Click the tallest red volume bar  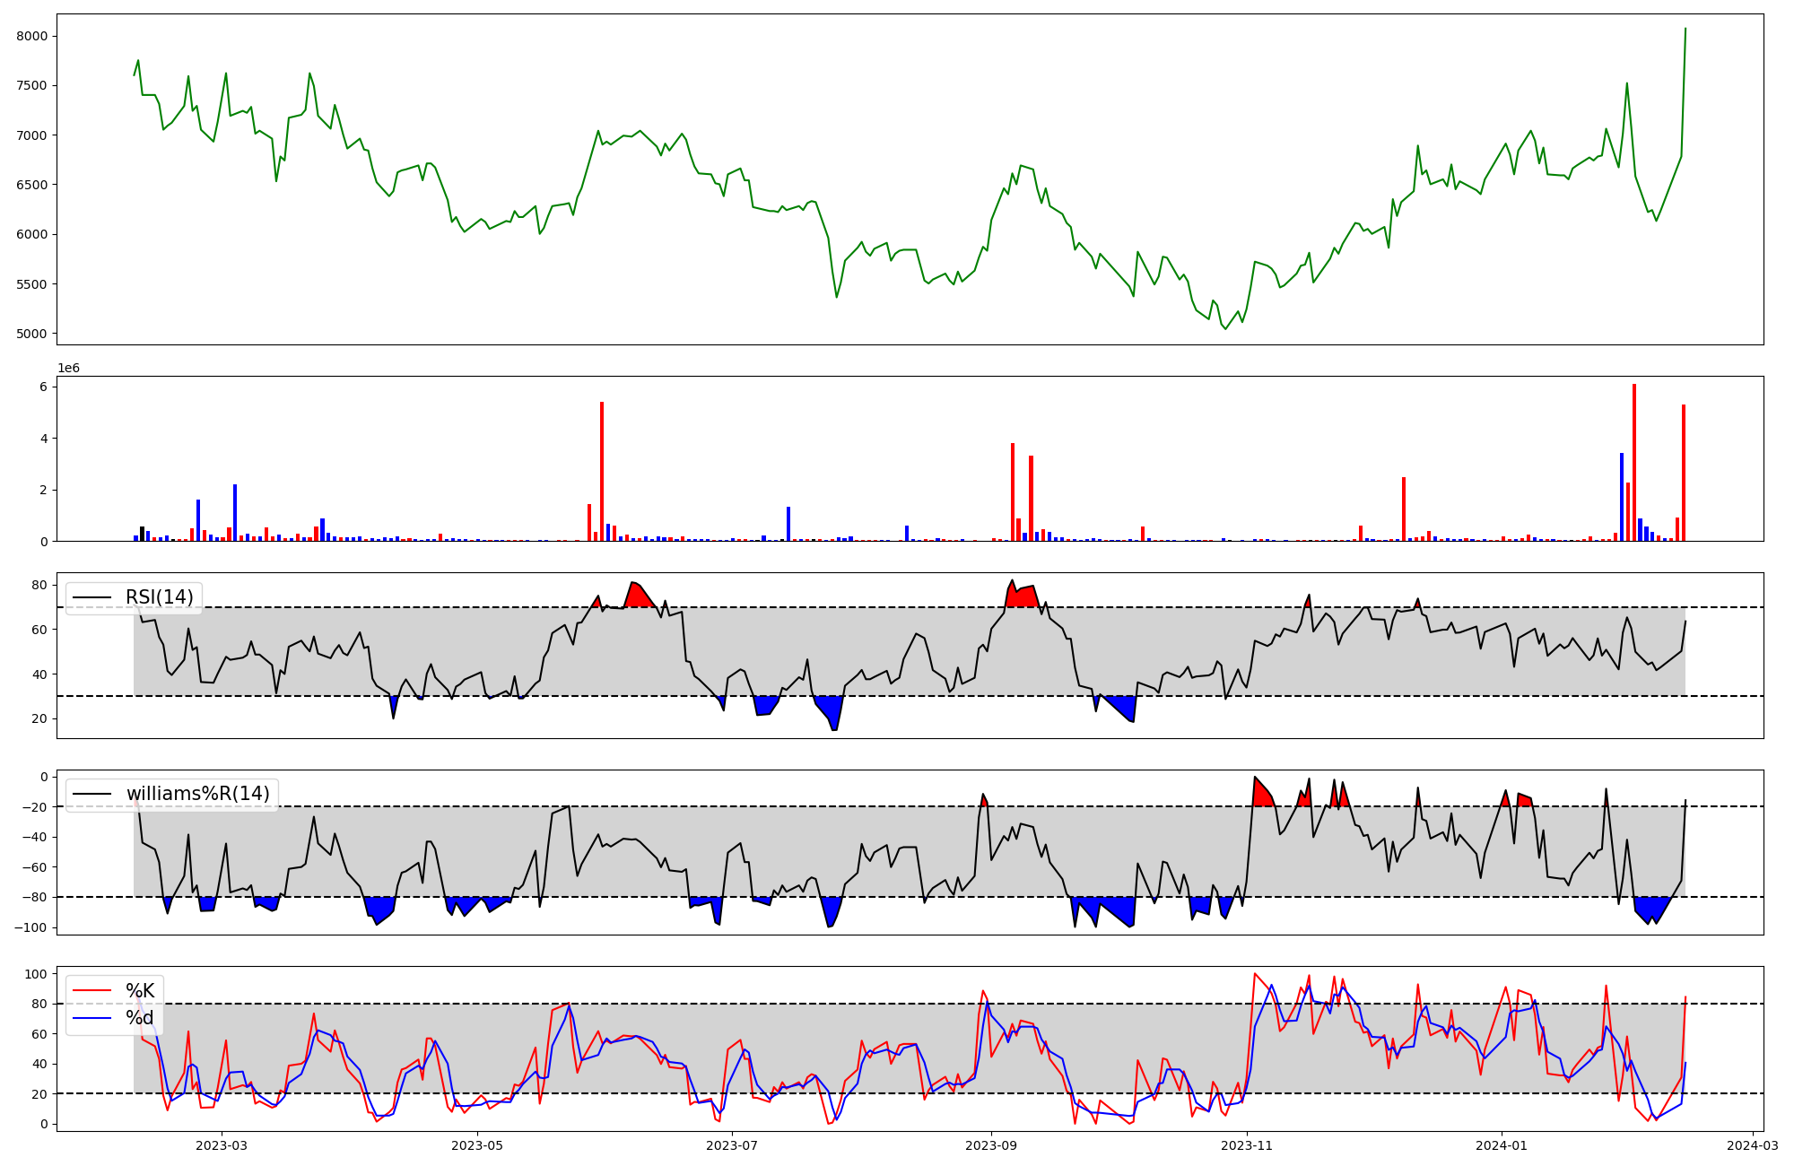click(1634, 462)
